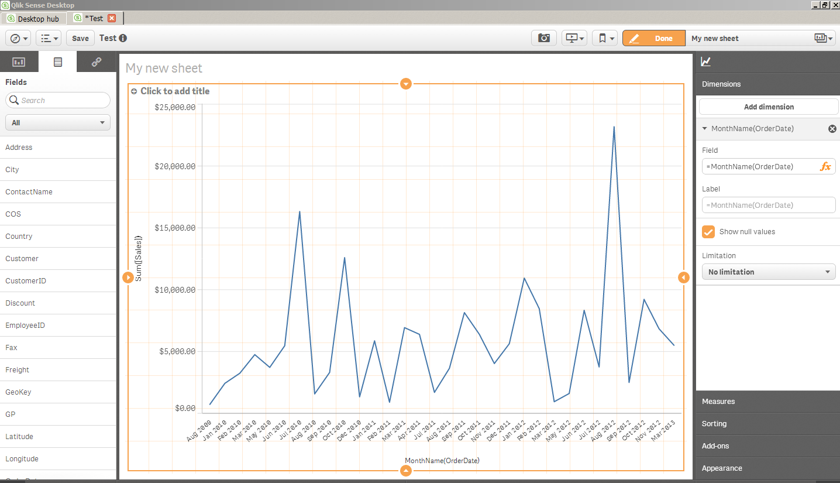Viewport: 840px width, 483px height.
Task: Switch to the Fields assets tab
Action: click(57, 61)
